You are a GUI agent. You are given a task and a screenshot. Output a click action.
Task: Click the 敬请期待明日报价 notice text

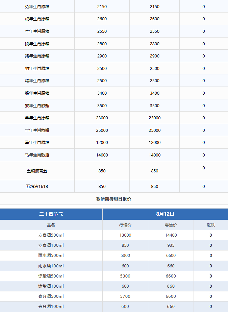click(114, 199)
